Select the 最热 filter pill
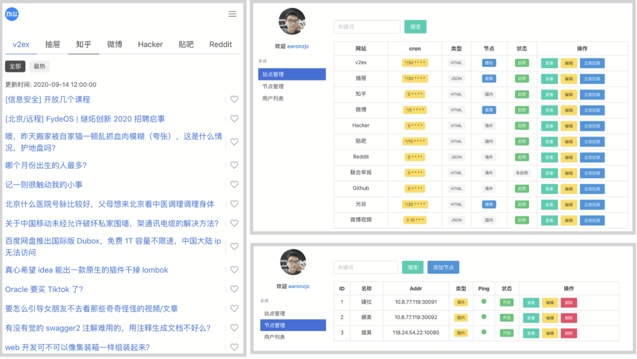The image size is (637, 359). tap(39, 66)
